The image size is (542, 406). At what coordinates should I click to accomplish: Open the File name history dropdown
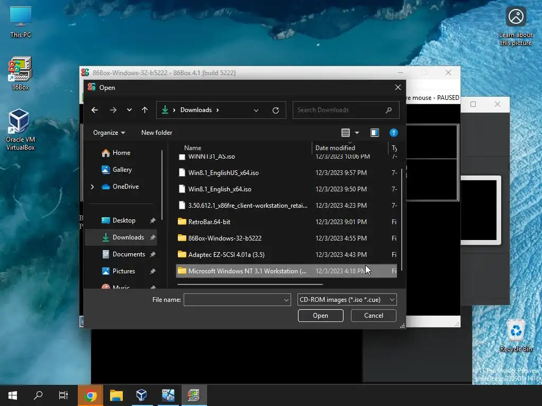click(286, 300)
